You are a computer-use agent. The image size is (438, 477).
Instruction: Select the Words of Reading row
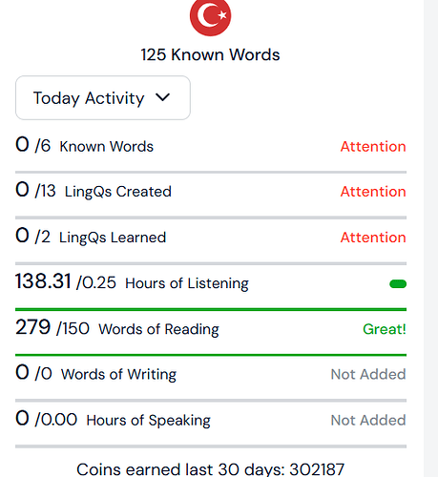[x=211, y=329]
